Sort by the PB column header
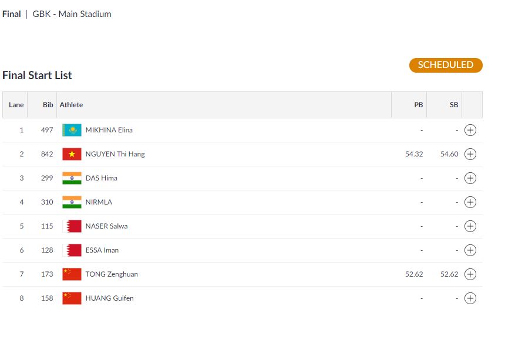Viewport: 515px width, 351px height. pos(418,105)
